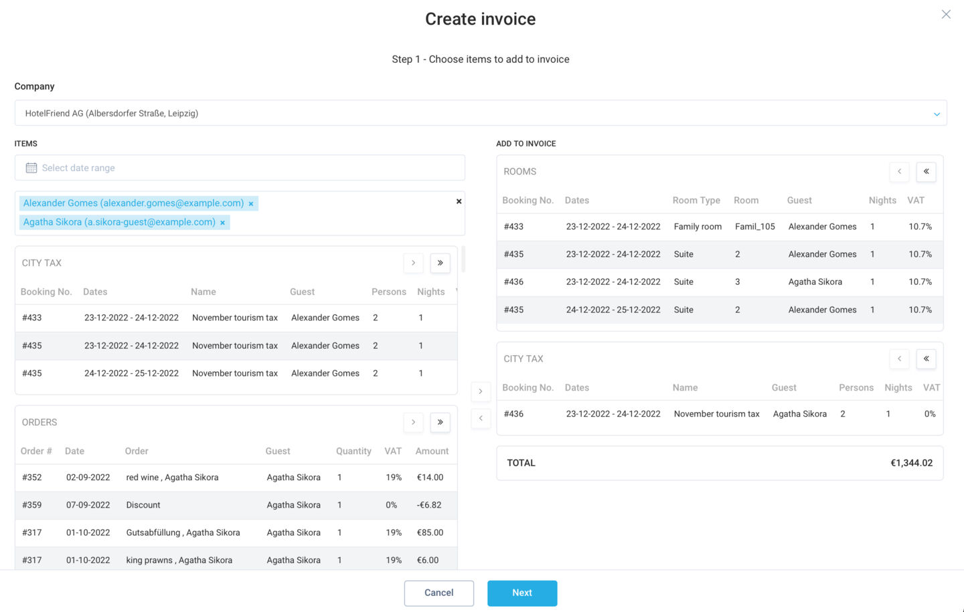This screenshot has height=612, width=964.
Task: Click the Quantity column header in Orders
Action: tap(353, 451)
